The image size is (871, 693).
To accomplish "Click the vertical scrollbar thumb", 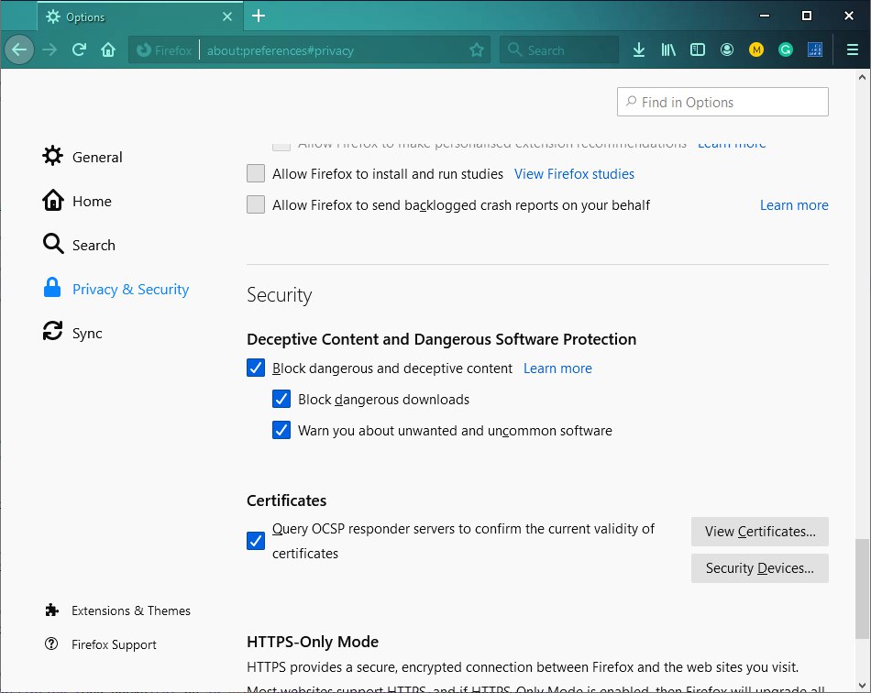I will click(x=862, y=588).
